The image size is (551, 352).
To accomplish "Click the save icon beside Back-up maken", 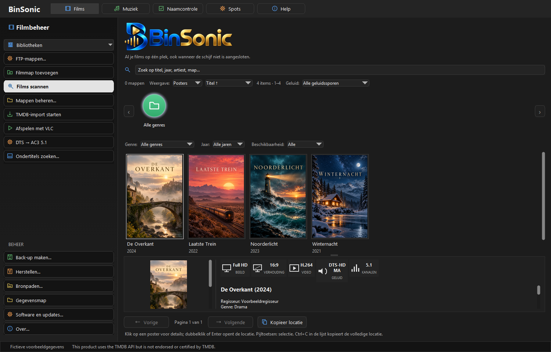I will pyautogui.click(x=10, y=257).
